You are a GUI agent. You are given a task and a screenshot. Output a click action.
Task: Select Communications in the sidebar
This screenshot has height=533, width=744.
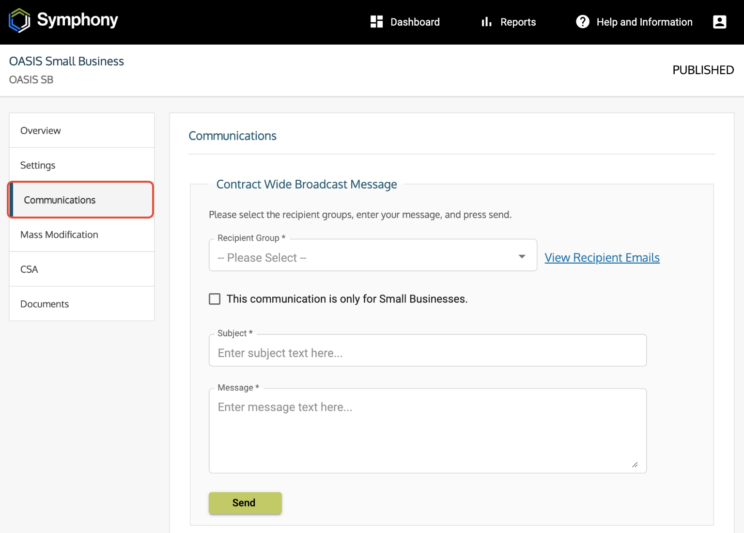click(x=81, y=200)
